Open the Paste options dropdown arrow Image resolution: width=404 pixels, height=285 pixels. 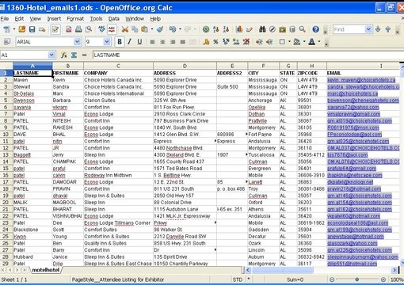[152, 29]
